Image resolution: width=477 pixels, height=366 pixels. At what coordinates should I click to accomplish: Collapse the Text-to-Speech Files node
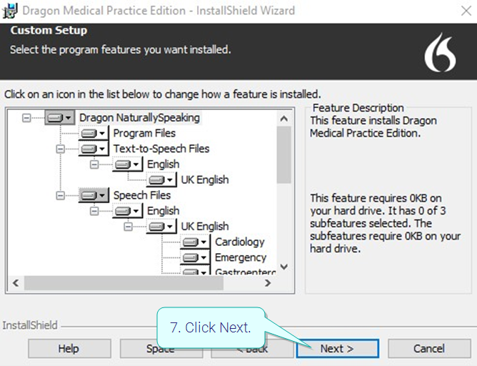point(60,149)
